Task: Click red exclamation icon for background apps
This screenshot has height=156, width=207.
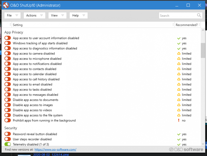Action: point(179,120)
